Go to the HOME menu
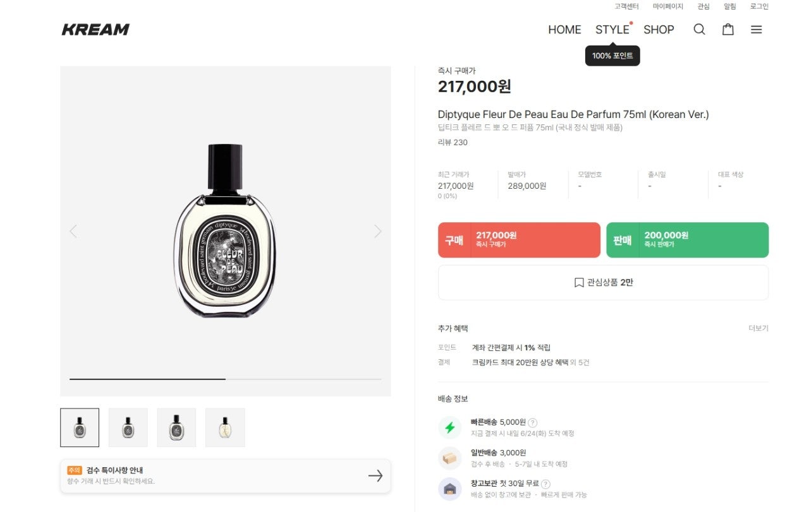This screenshot has width=809, height=512. pos(564,29)
